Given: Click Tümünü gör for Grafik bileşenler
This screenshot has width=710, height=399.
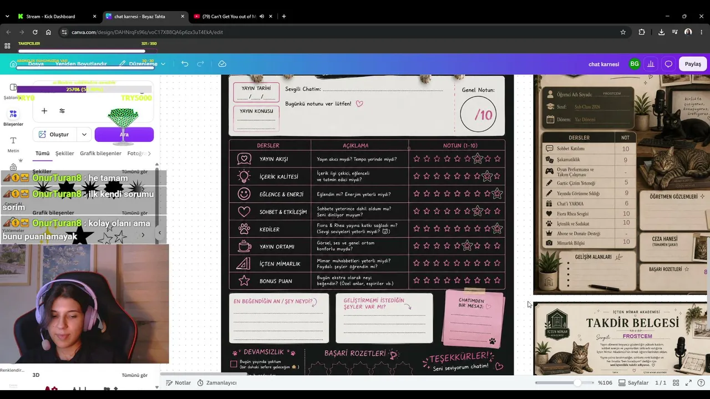Looking at the screenshot, I should pos(134,213).
